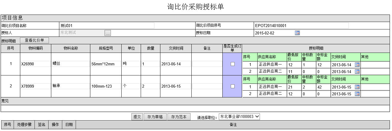Click the 意见 comment text field
The image size is (392, 131).
pos(195,108)
